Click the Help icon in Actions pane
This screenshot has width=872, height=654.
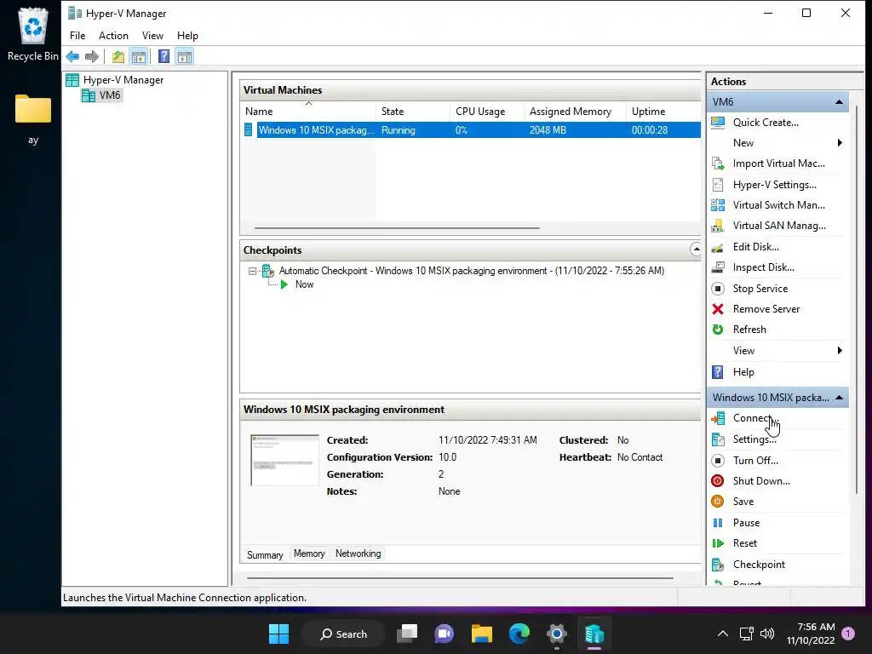(x=718, y=372)
